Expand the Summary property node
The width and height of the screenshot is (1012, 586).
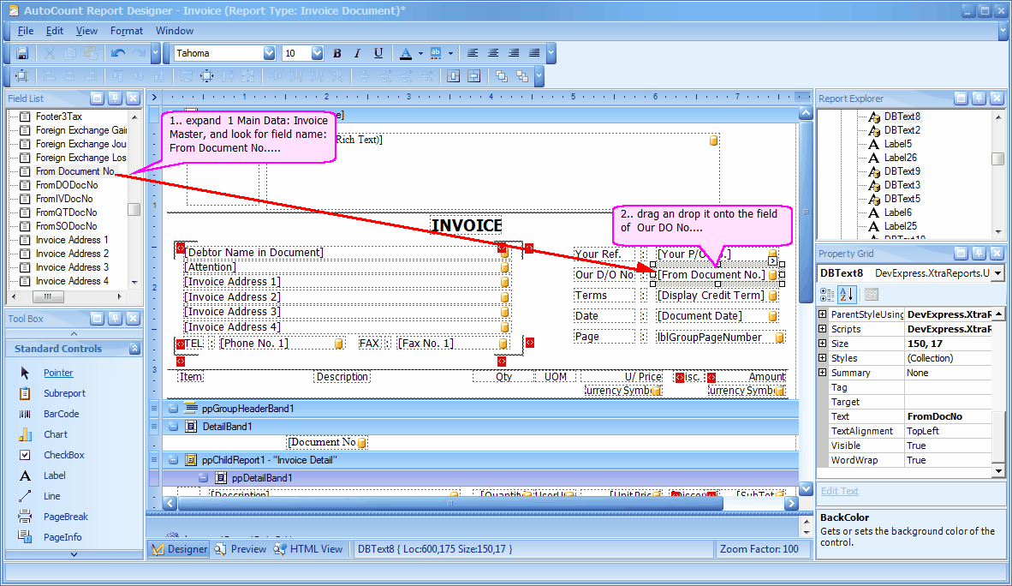[x=822, y=372]
